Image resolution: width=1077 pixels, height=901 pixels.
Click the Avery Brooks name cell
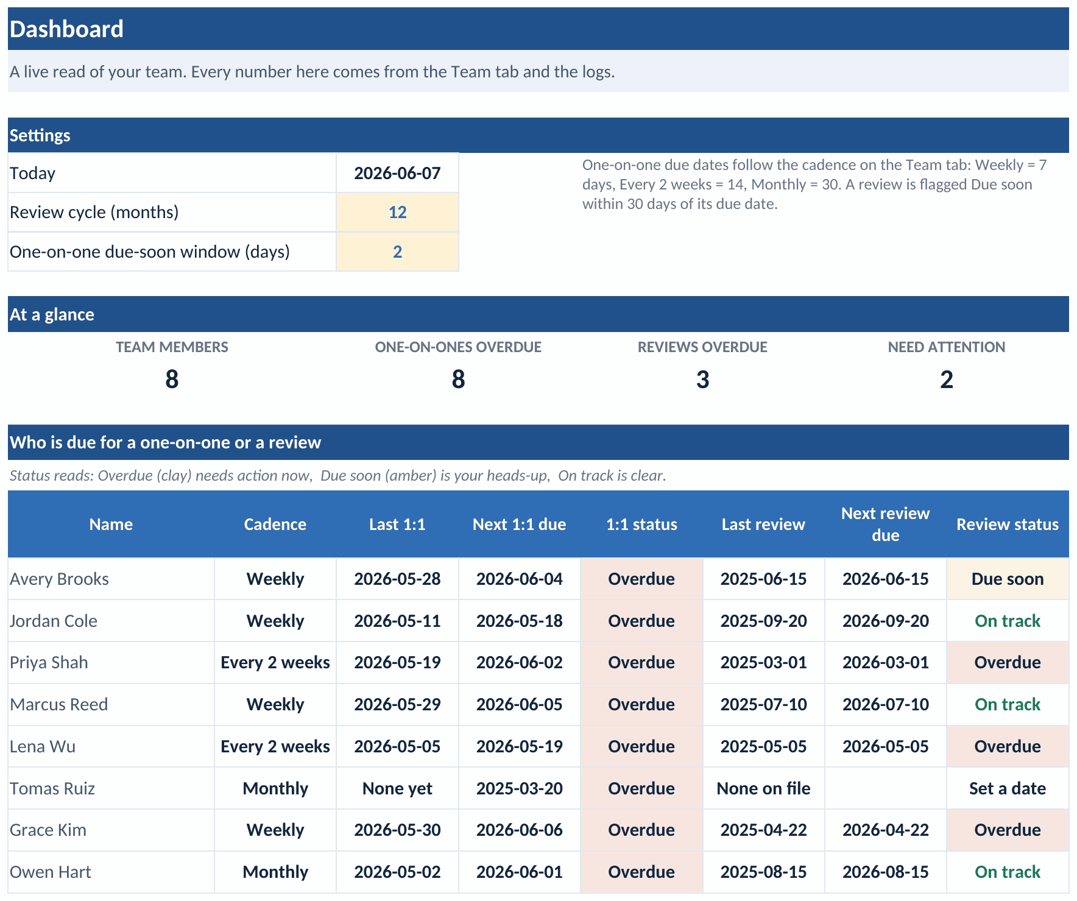[111, 579]
